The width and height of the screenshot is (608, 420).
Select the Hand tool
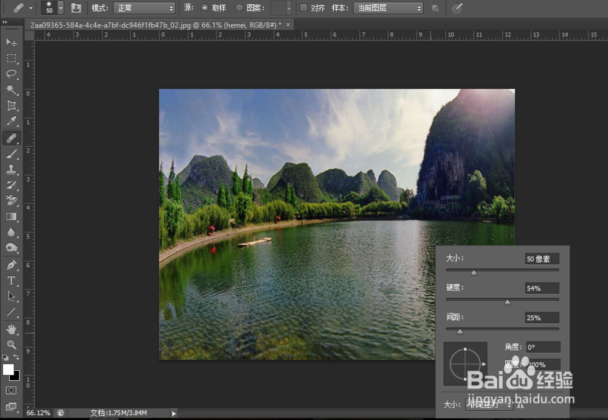click(x=11, y=329)
